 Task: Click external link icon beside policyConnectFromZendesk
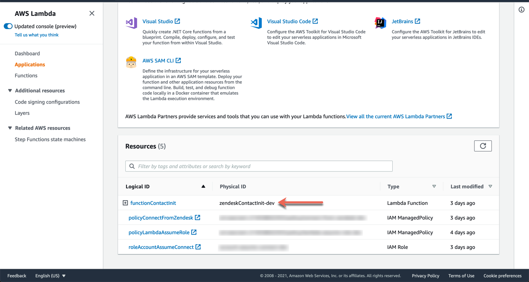click(198, 218)
